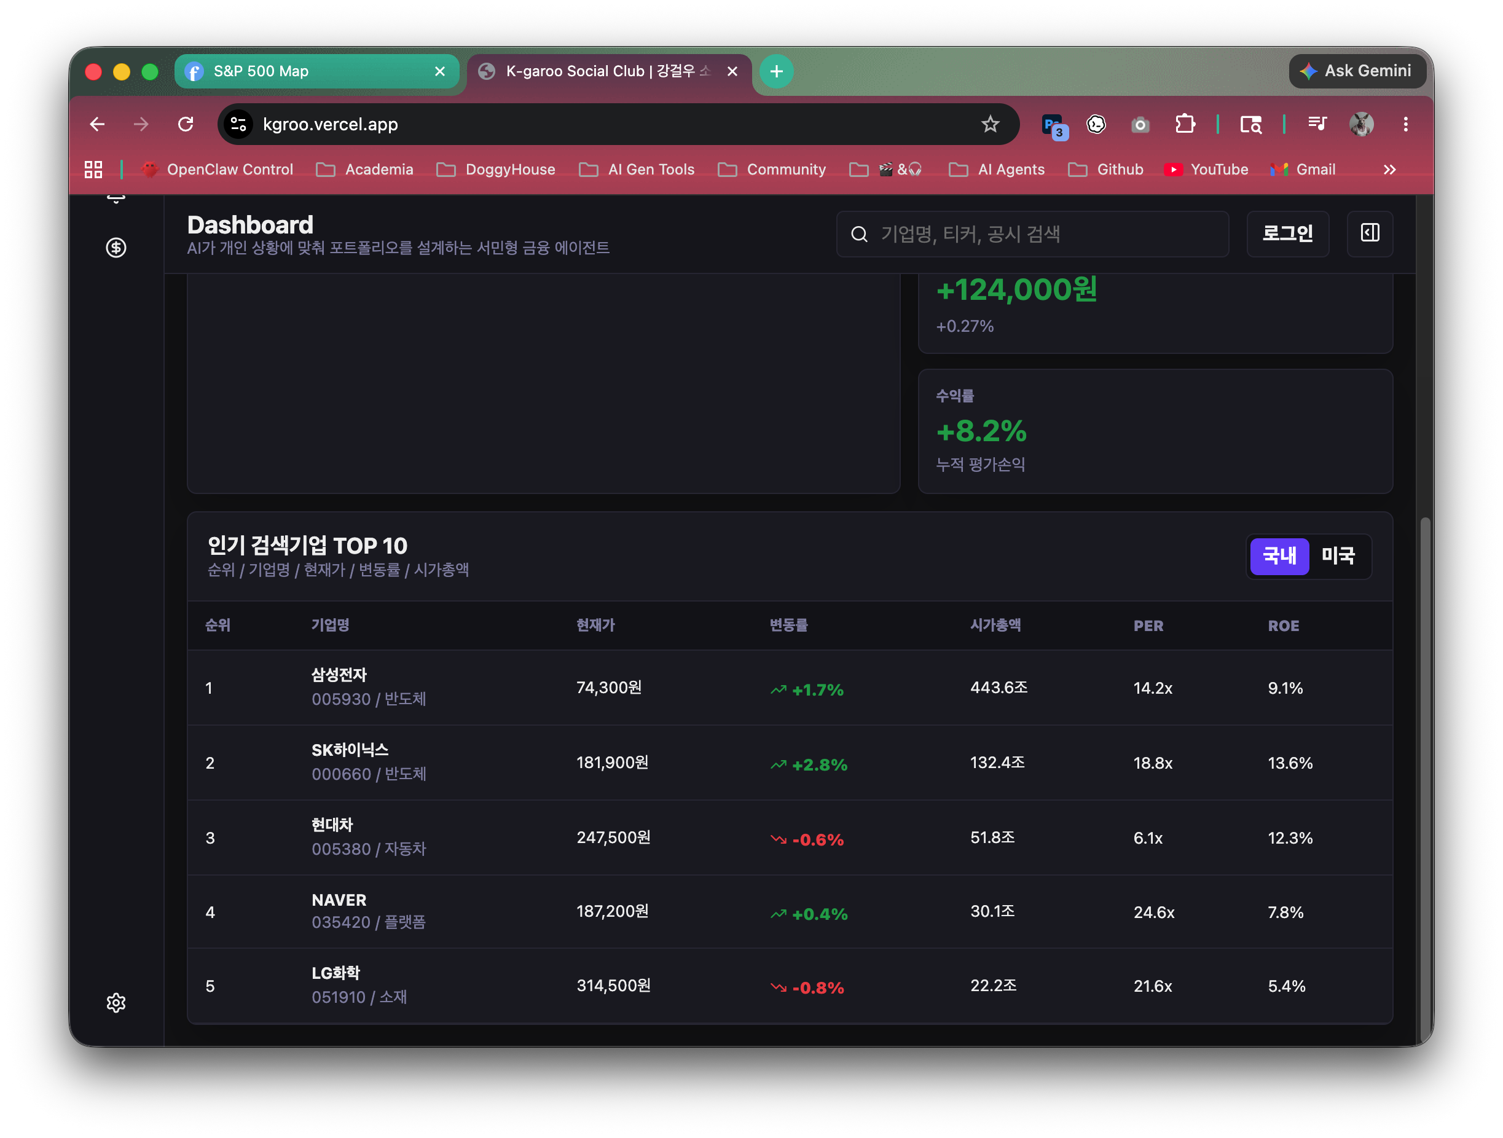This screenshot has width=1503, height=1138.
Task: Open the clapperboard & headphones folder
Action: pyautogui.click(x=886, y=170)
